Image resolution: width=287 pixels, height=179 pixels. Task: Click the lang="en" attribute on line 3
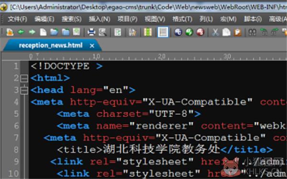(99, 90)
